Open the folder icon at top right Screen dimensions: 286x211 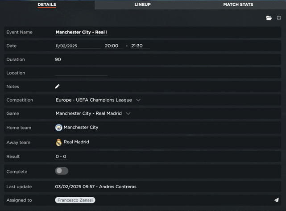[269, 18]
